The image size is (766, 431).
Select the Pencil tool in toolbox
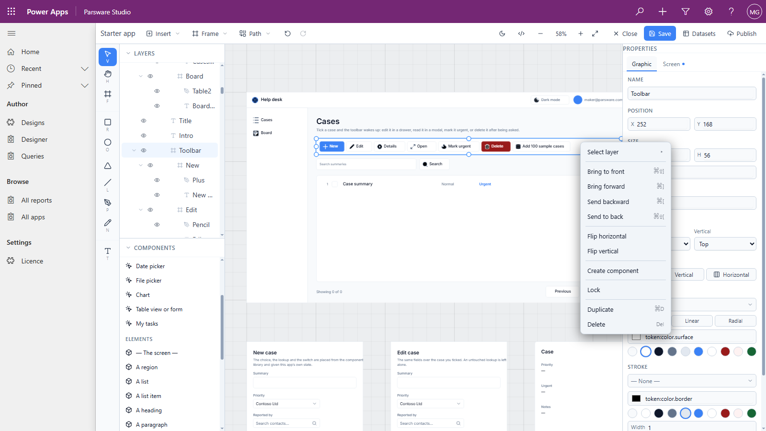tap(108, 225)
